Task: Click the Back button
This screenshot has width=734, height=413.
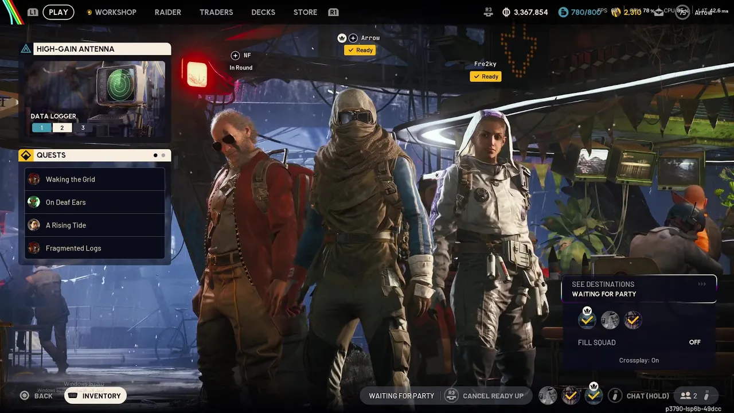Action: click(x=37, y=396)
